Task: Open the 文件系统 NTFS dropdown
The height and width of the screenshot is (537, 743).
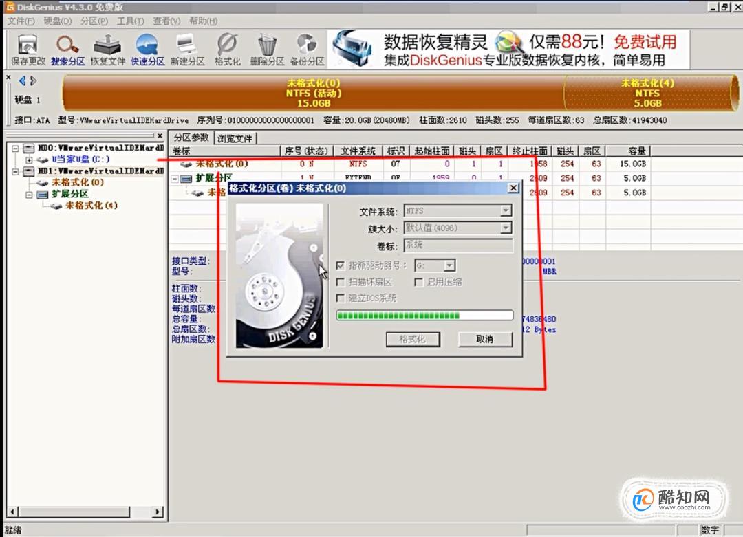Action: [506, 210]
